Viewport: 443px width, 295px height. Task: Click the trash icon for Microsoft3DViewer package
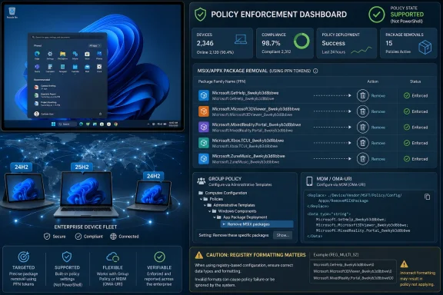362,111
